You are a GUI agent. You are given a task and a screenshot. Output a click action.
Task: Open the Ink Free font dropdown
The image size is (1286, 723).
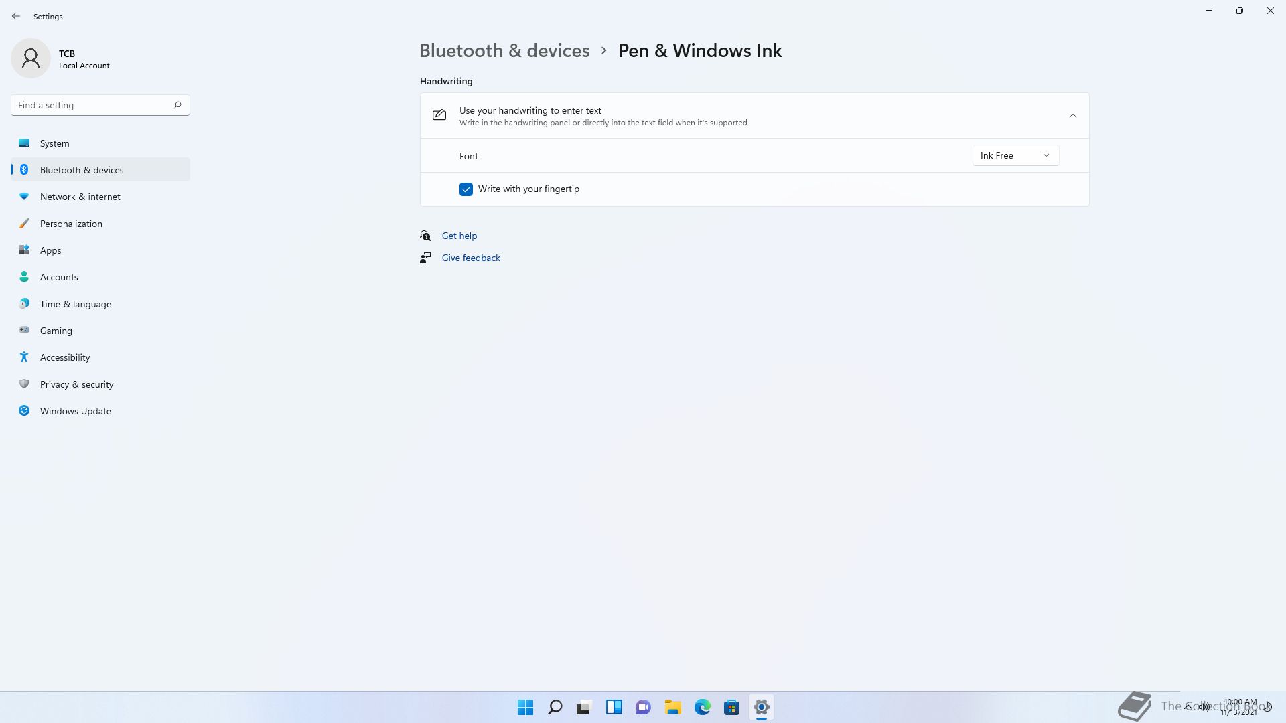(x=1015, y=155)
